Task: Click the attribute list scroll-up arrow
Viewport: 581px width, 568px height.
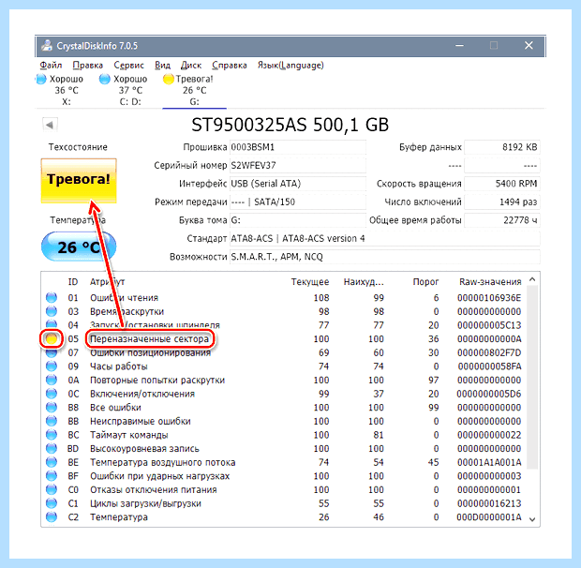Action: [x=532, y=279]
